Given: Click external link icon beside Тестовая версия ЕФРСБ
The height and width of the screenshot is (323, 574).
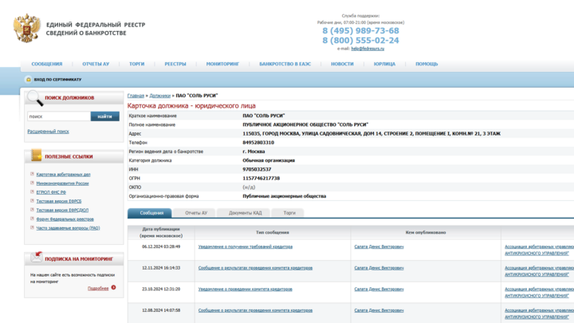Looking at the screenshot, I should point(32,201).
